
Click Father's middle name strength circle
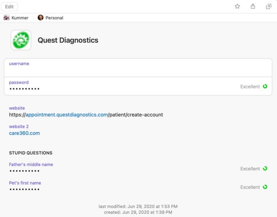[x=265, y=168]
